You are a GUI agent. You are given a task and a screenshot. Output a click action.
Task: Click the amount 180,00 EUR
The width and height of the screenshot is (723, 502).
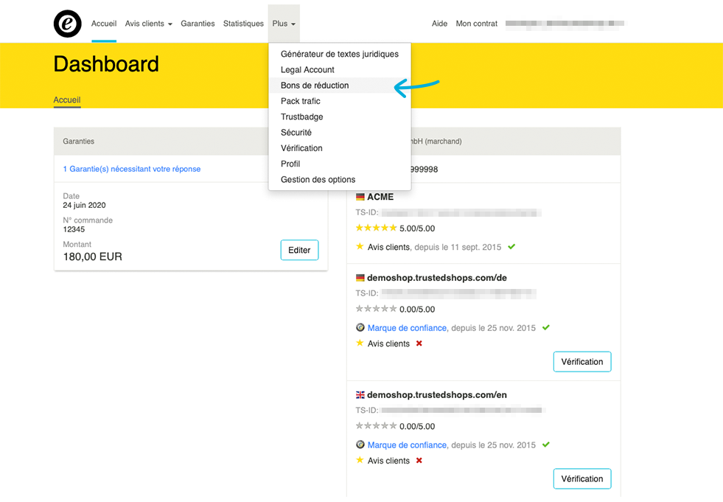[x=93, y=257]
